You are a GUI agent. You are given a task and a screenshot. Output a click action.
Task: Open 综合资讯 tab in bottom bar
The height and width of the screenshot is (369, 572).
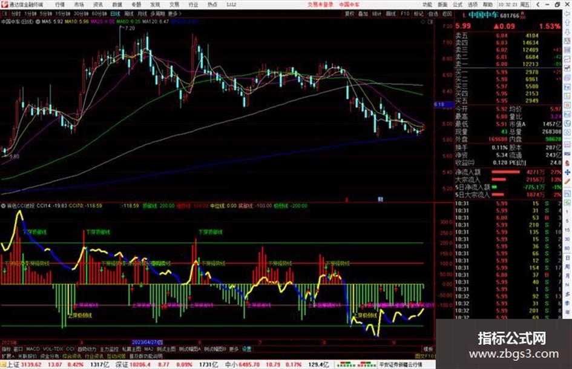72,356
